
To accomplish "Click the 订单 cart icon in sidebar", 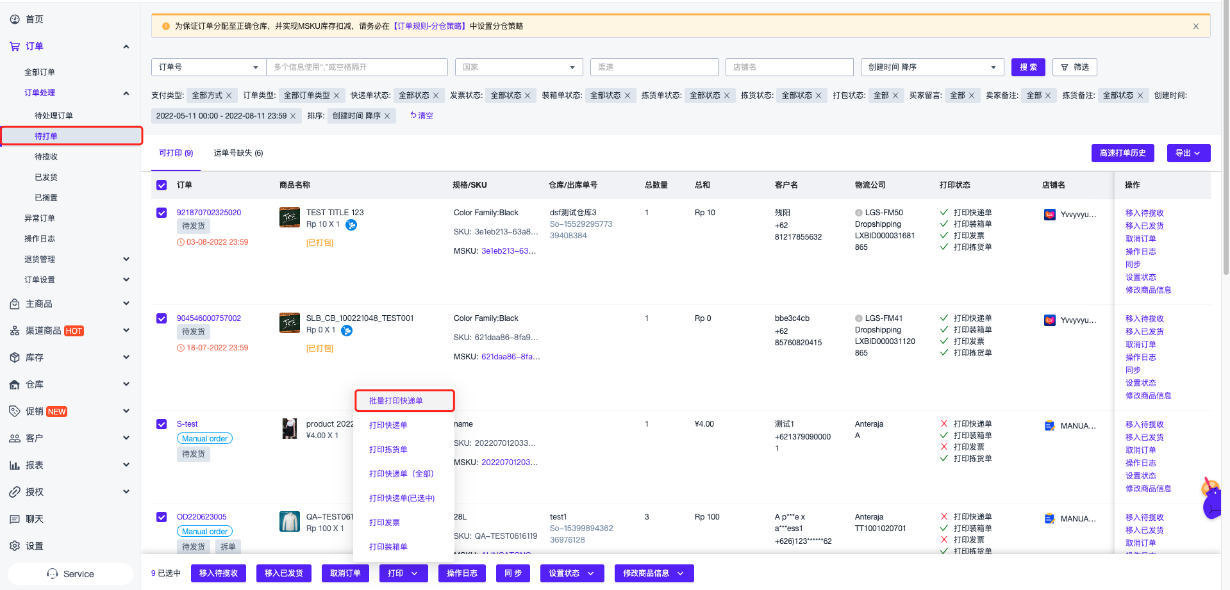I will coord(15,46).
